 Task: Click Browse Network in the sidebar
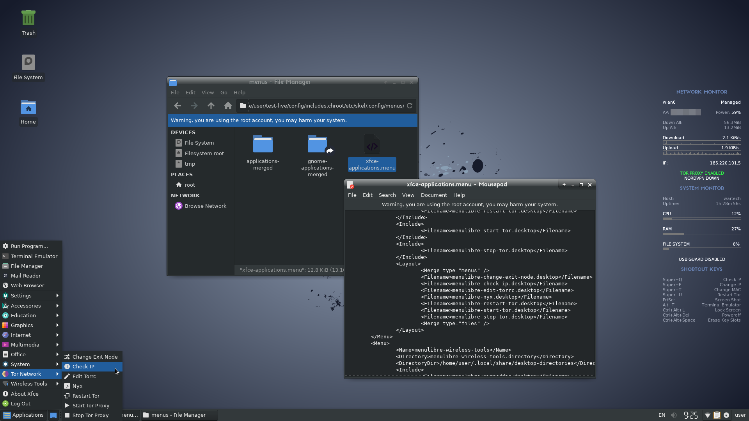pos(205,206)
